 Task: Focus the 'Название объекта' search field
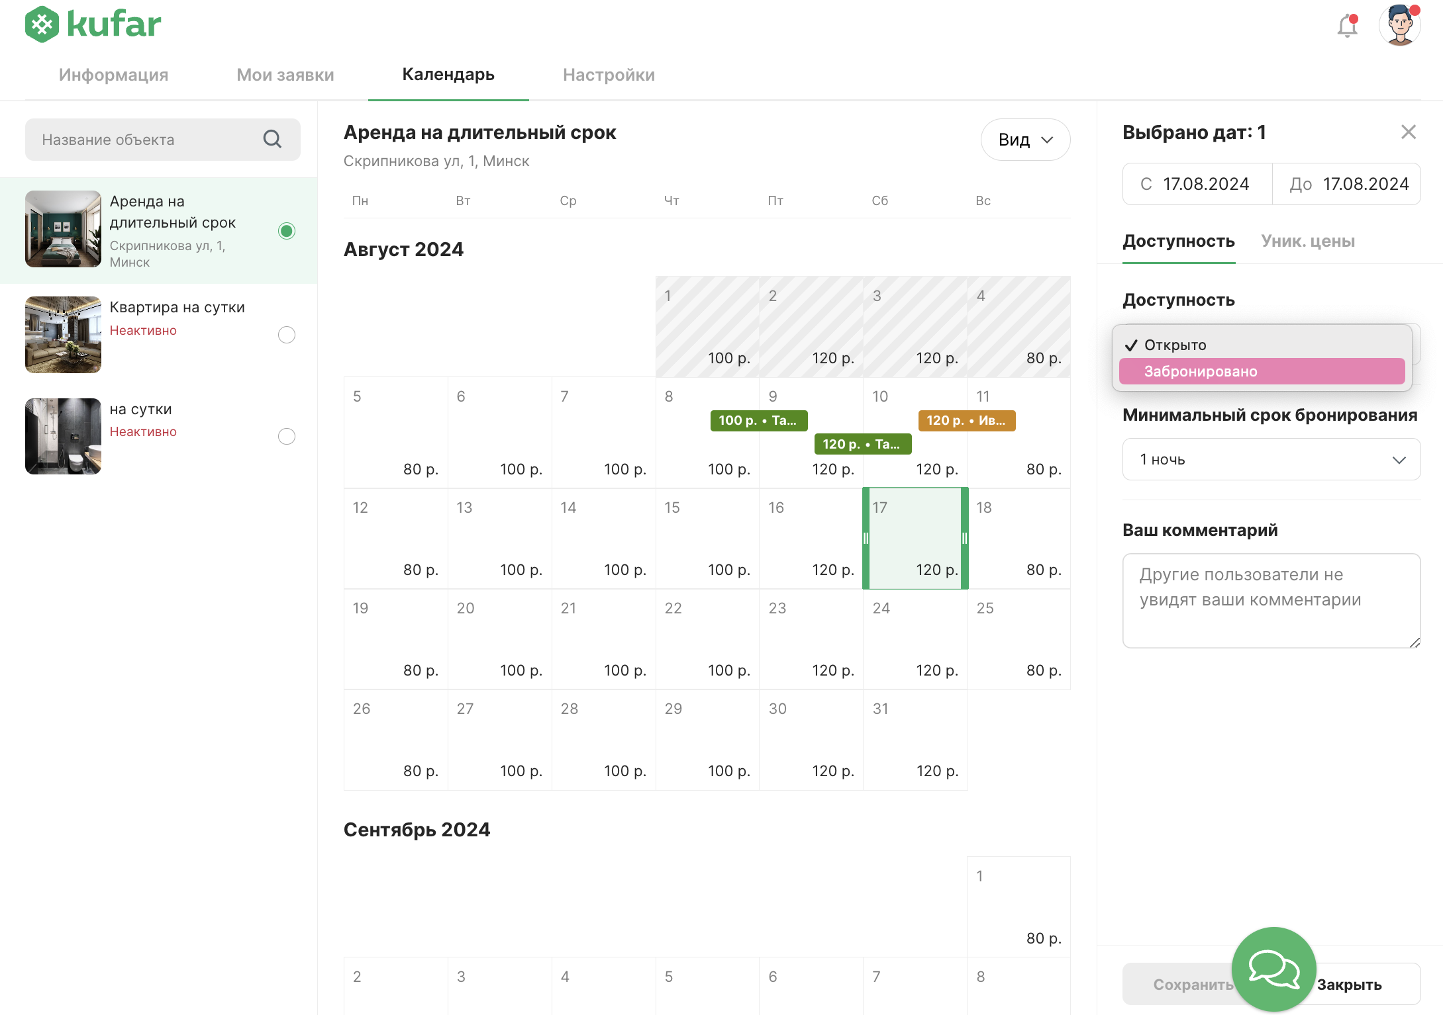(163, 140)
